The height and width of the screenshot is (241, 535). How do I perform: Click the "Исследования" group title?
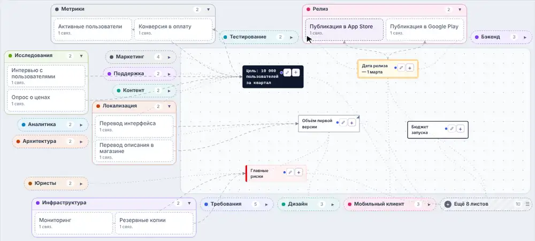[x=33, y=55]
